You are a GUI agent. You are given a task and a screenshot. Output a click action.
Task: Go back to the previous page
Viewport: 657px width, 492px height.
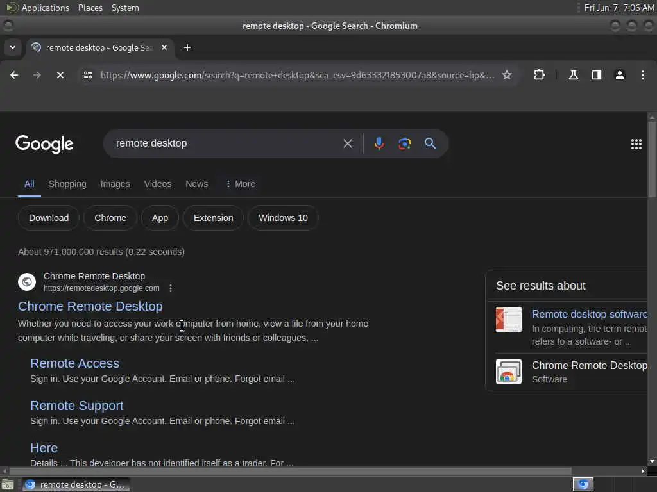point(14,75)
